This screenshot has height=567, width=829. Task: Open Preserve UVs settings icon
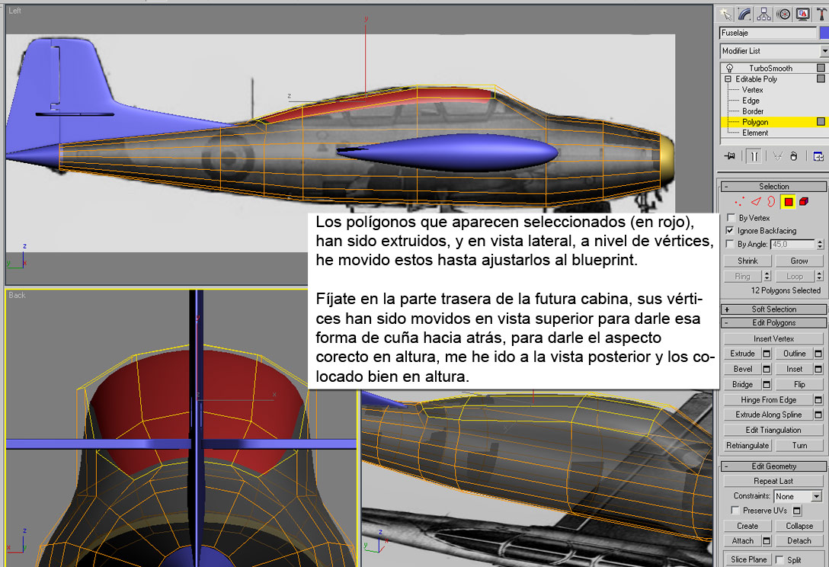797,511
